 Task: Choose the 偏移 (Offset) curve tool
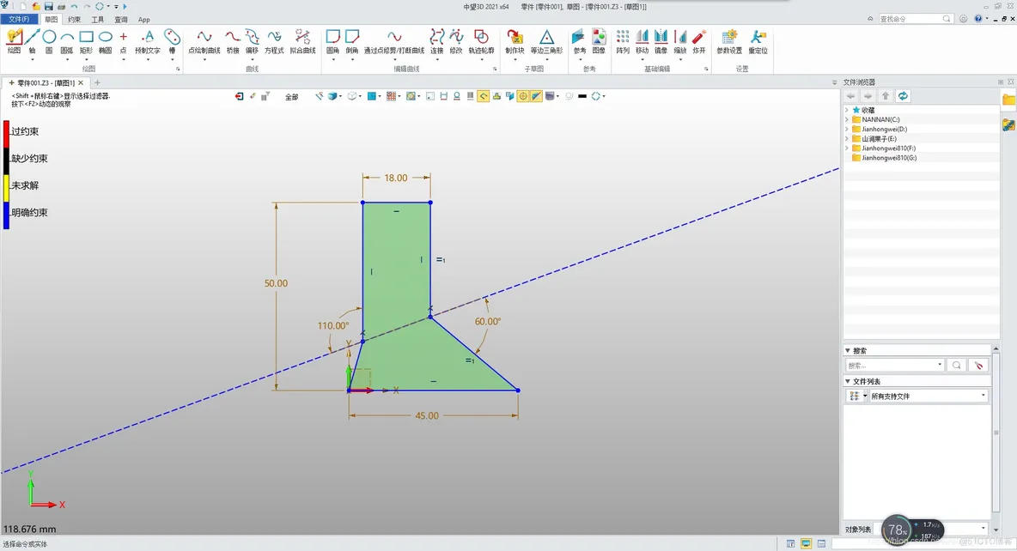252,41
